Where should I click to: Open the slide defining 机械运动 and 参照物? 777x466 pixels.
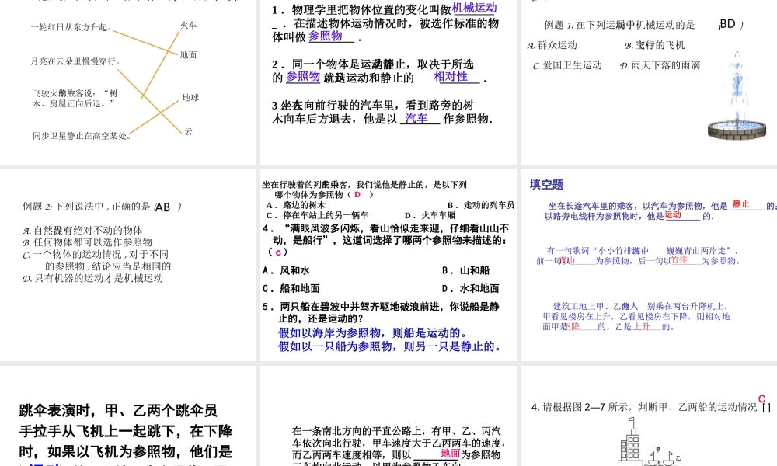[388, 82]
